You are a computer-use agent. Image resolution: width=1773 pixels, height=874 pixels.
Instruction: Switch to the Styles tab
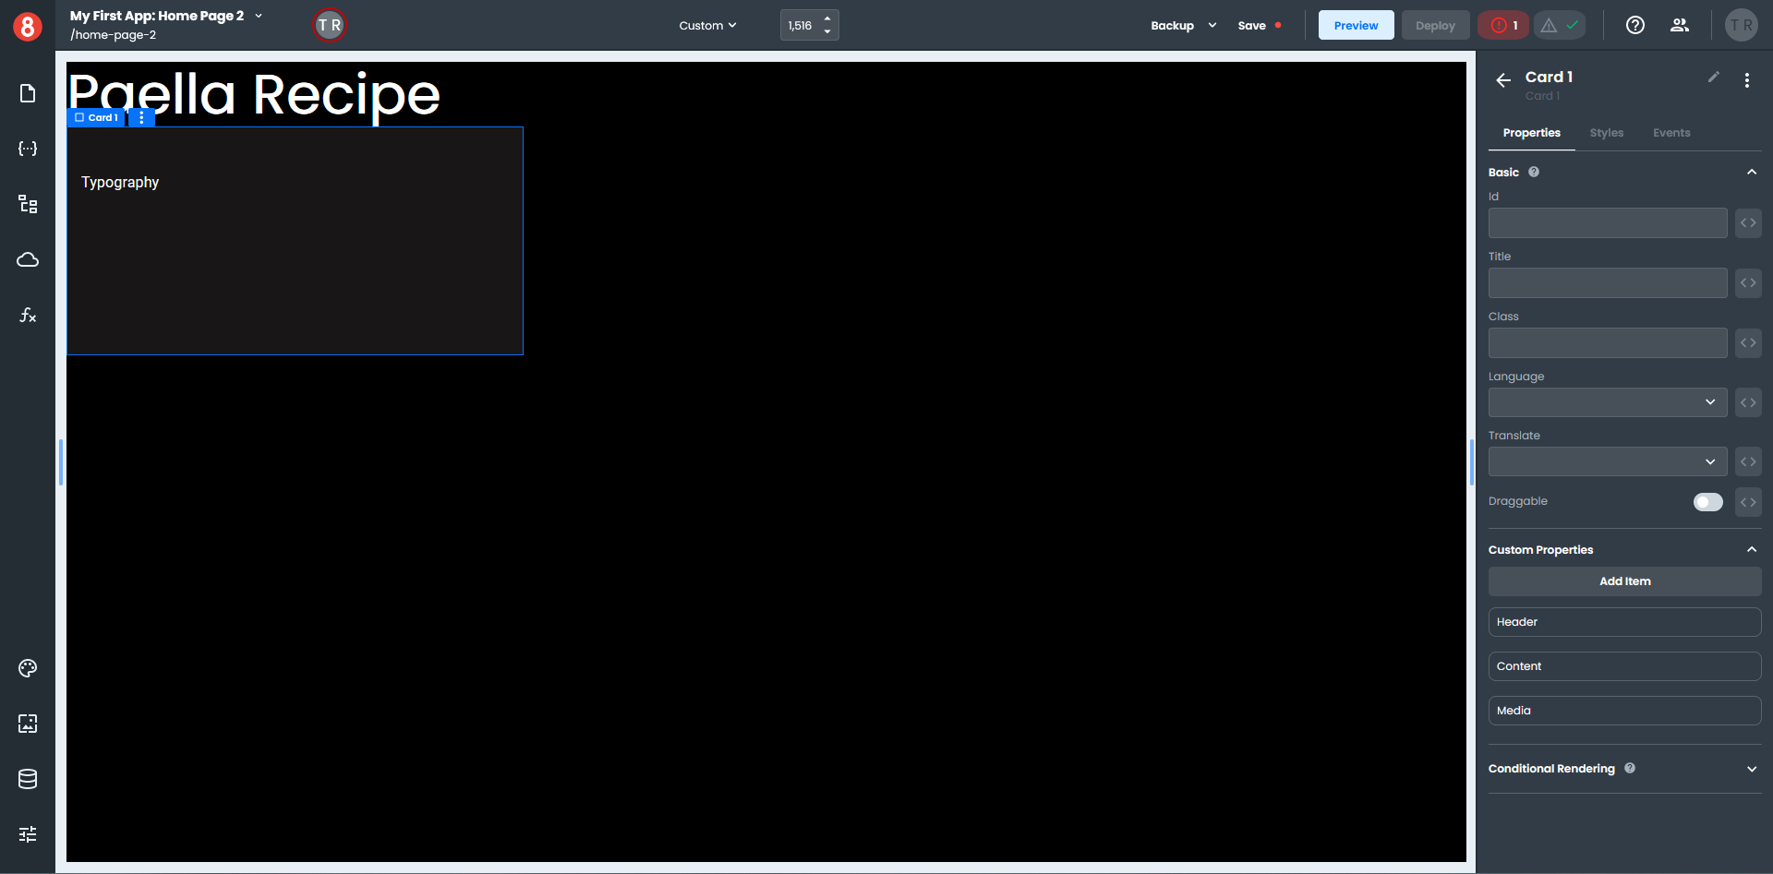(x=1606, y=133)
